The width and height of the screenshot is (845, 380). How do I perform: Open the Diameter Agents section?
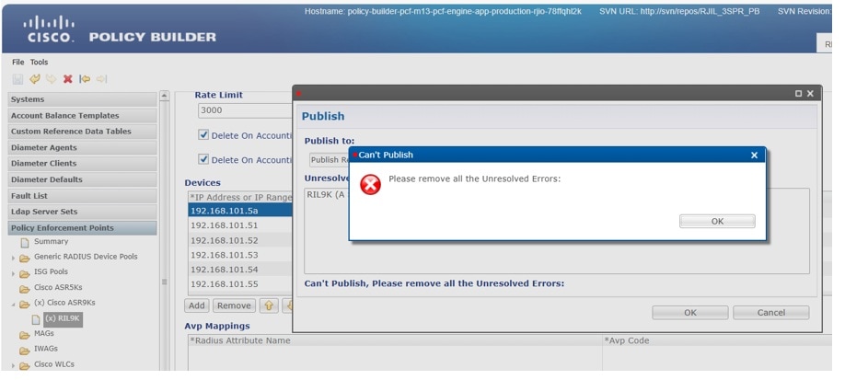[x=83, y=147]
